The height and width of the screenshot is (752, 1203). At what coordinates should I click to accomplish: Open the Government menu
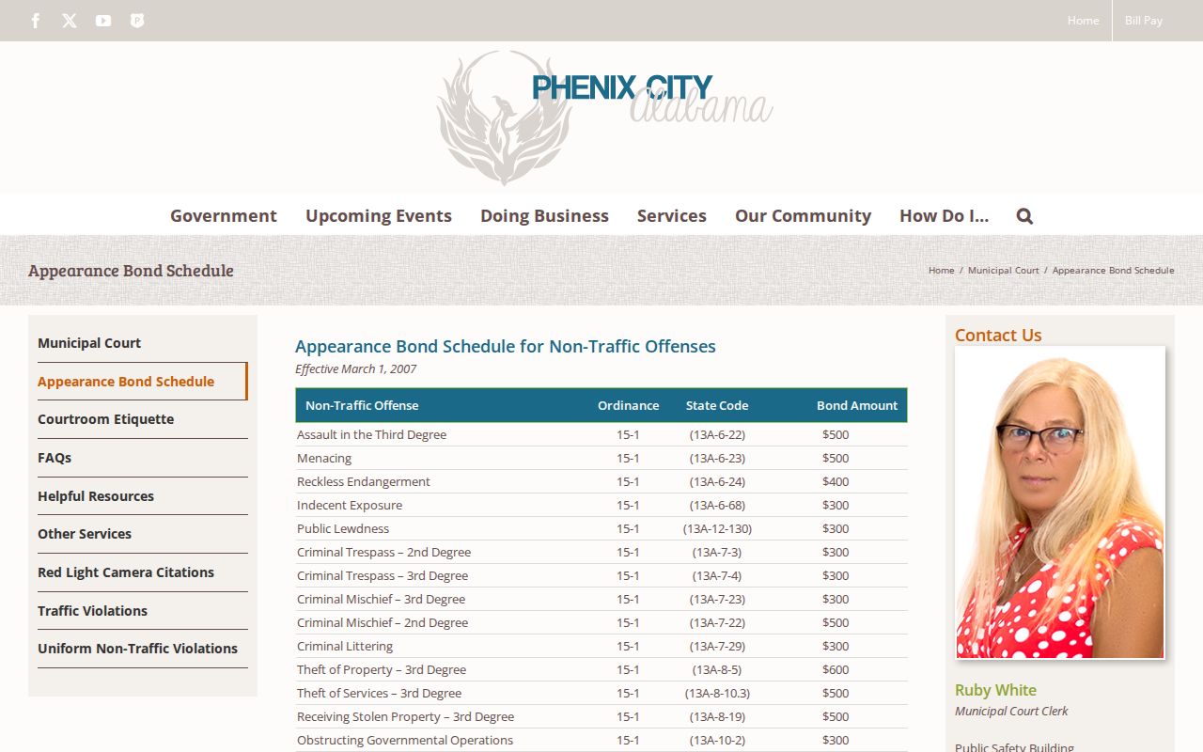pyautogui.click(x=224, y=215)
